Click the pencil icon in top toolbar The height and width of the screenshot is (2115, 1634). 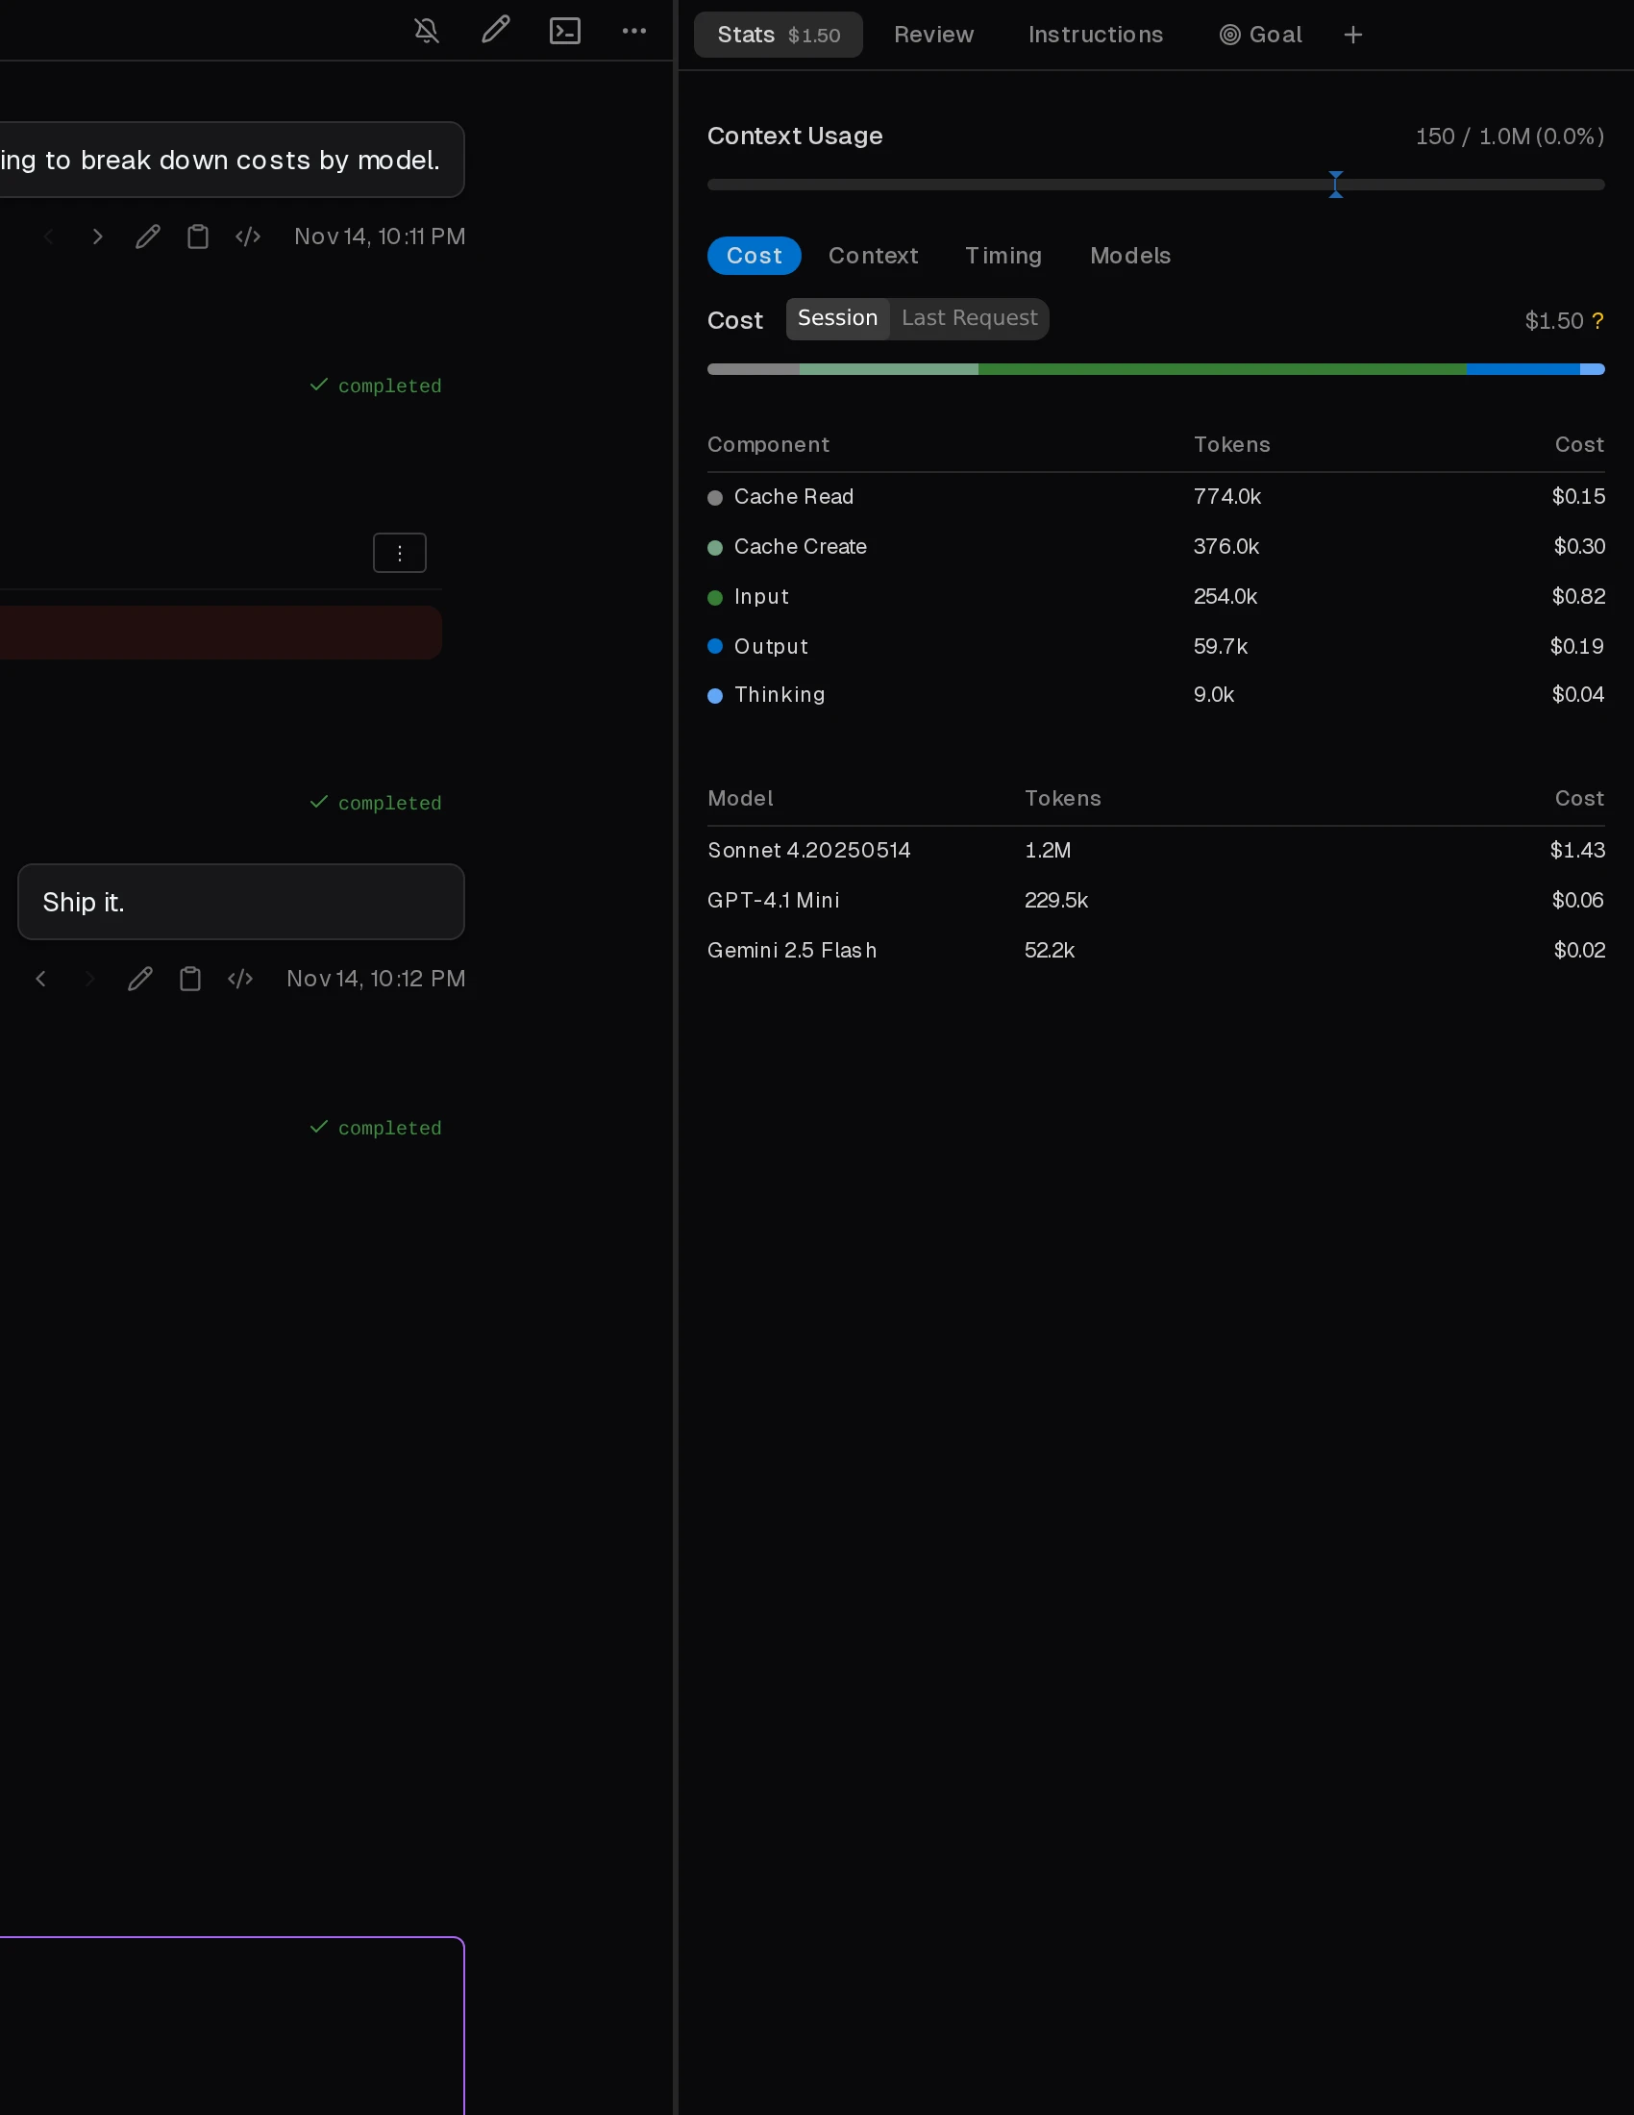tap(496, 31)
